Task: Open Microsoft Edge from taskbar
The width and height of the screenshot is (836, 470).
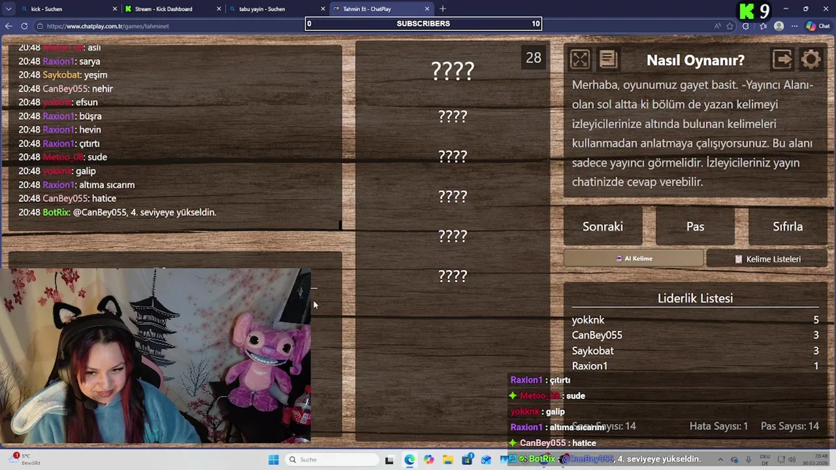Action: click(x=410, y=460)
